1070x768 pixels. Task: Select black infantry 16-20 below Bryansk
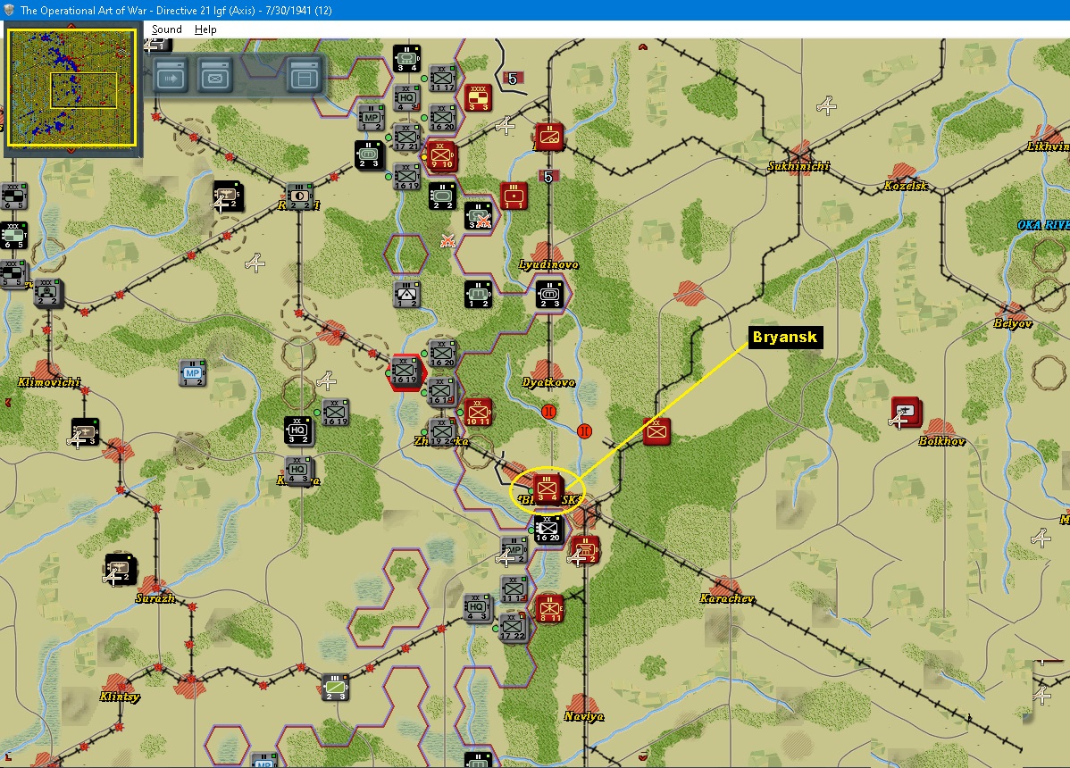tap(548, 529)
